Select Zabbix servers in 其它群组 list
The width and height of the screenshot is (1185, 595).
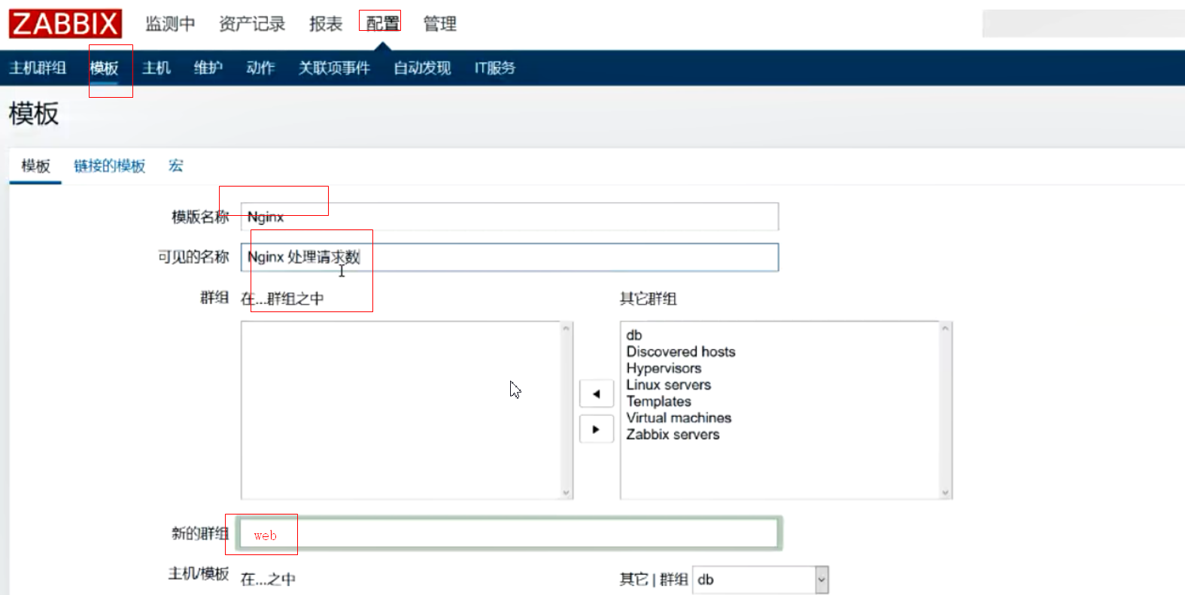click(x=673, y=434)
